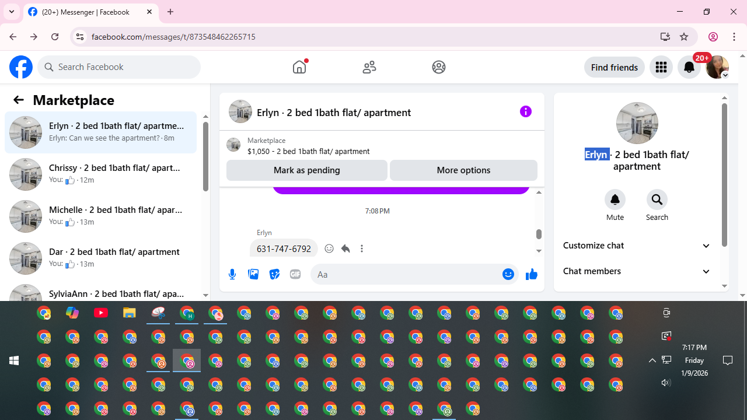Expand the Customize chat section
The image size is (747, 420).
(637, 246)
